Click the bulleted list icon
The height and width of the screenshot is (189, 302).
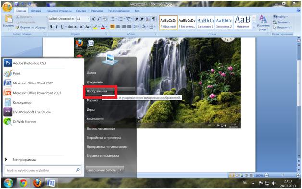point(113,19)
